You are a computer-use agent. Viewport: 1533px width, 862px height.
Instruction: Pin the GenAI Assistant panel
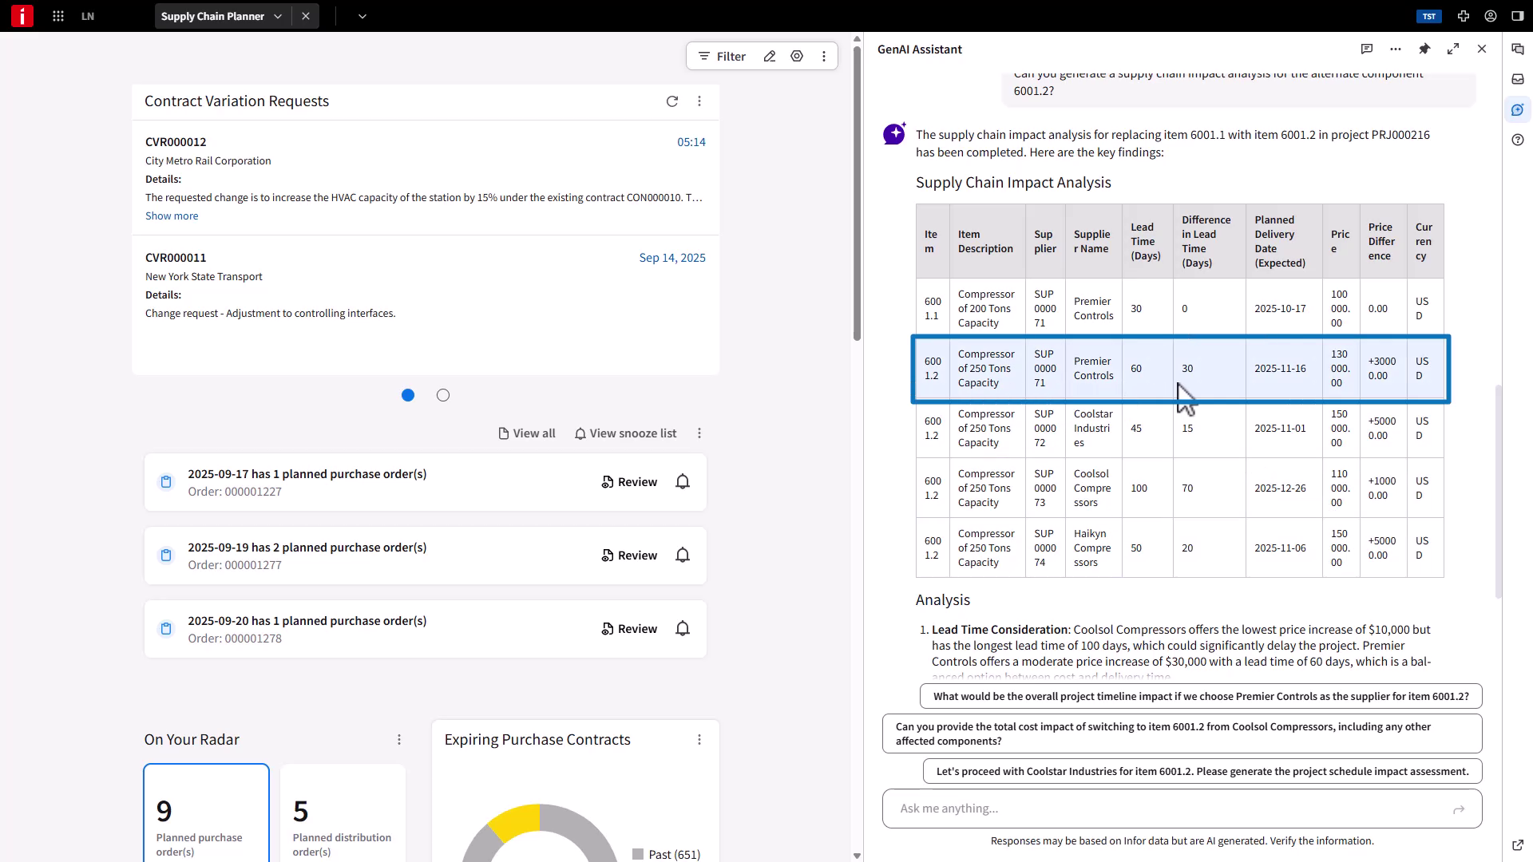(1424, 49)
